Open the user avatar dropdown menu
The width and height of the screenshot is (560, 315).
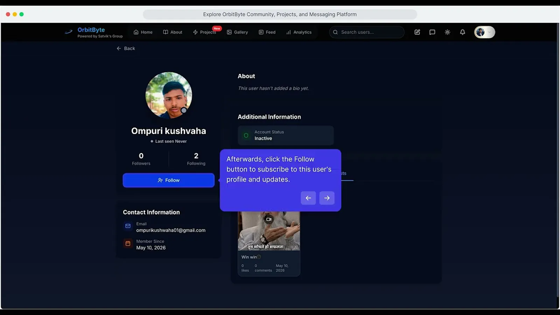[x=484, y=32]
